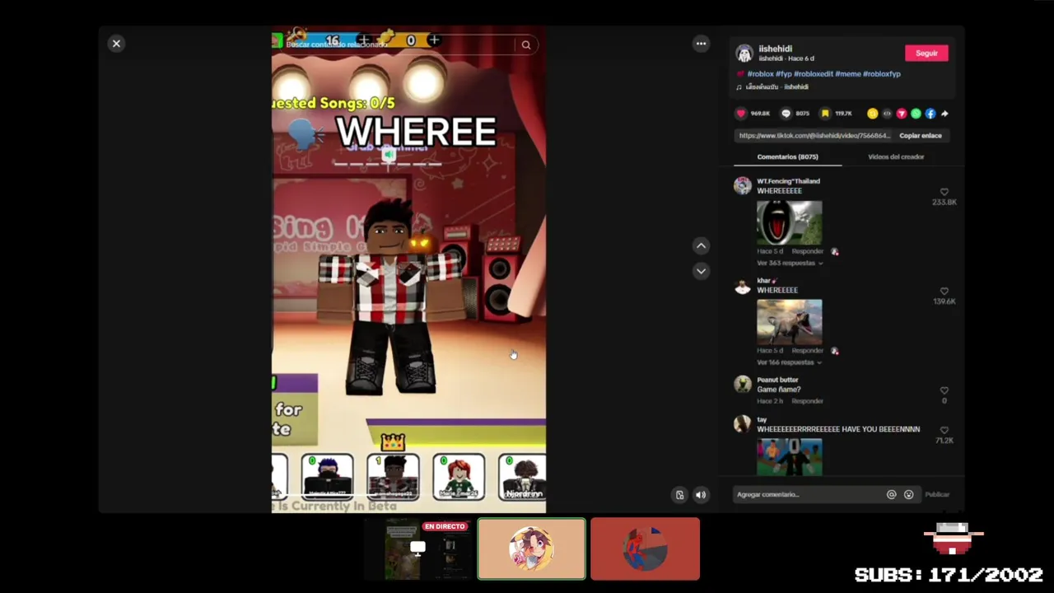Open the #roblox hashtag
The width and height of the screenshot is (1054, 593).
(x=760, y=74)
